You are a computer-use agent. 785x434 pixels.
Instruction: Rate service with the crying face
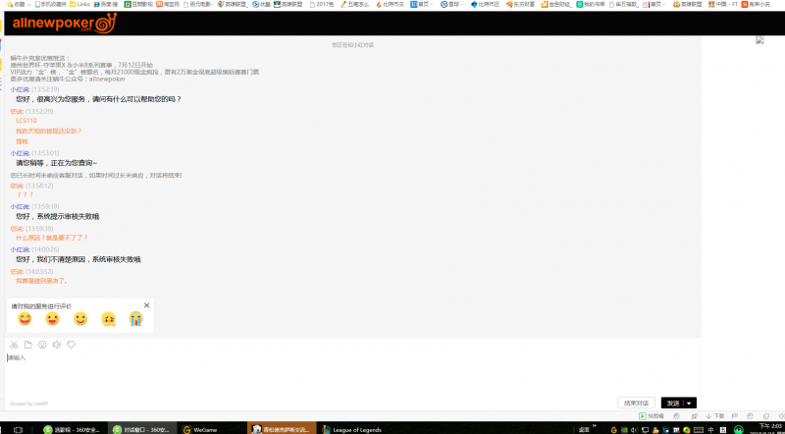coord(135,319)
